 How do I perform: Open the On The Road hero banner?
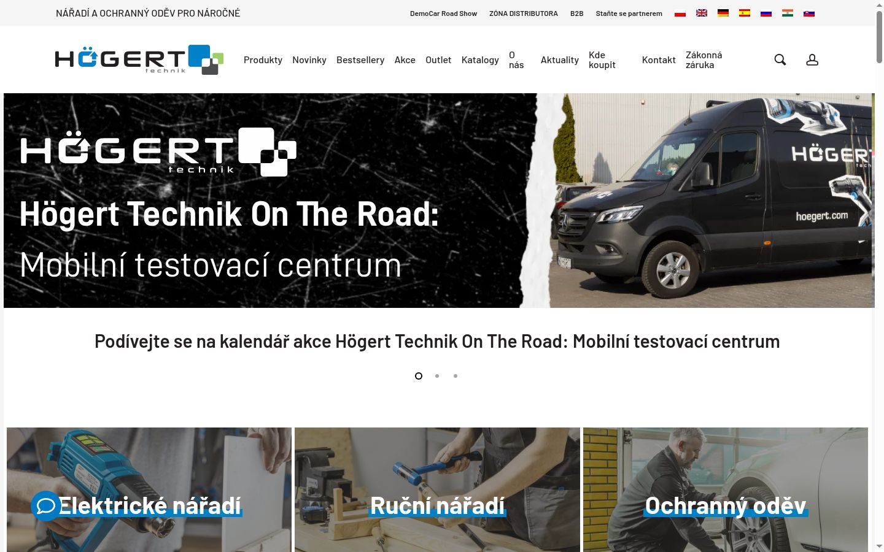[439, 201]
